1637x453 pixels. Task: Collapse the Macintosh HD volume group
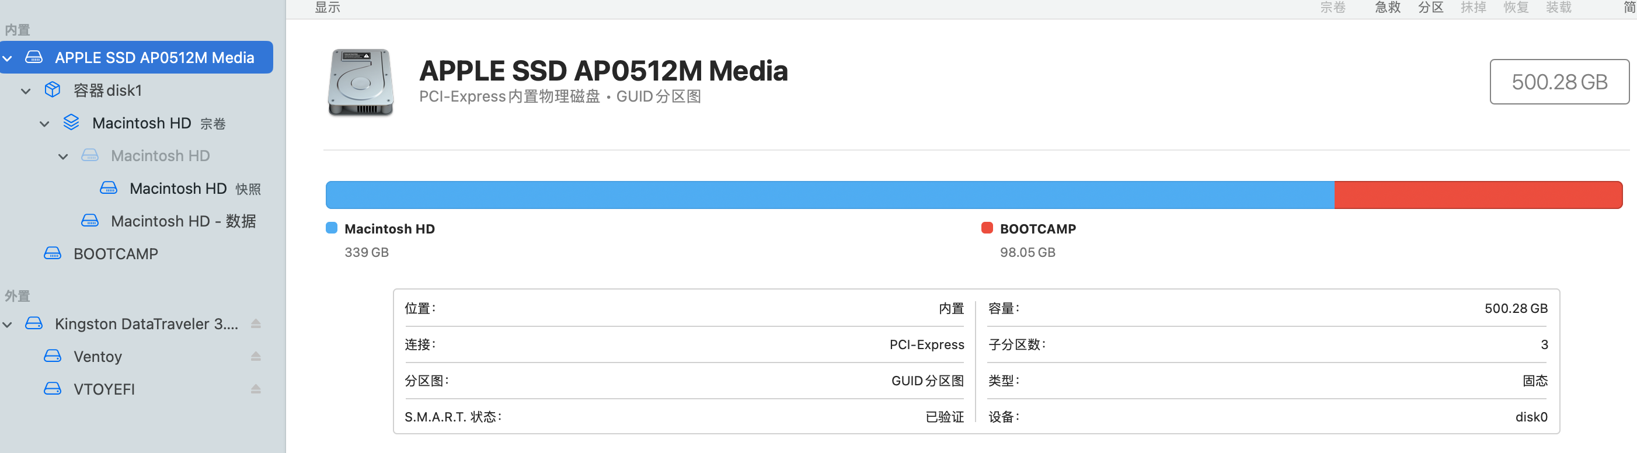pos(44,124)
